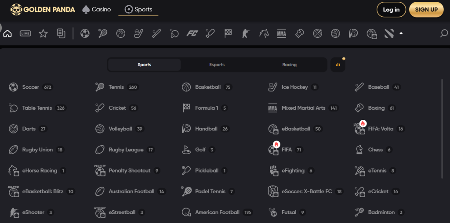This screenshot has width=450, height=223.
Task: Open Cricket category in list
Action: pyautogui.click(x=116, y=108)
